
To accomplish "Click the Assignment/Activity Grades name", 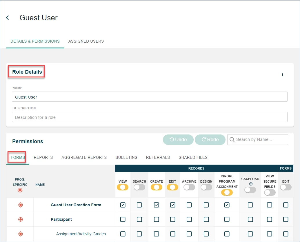I will coord(81,234).
